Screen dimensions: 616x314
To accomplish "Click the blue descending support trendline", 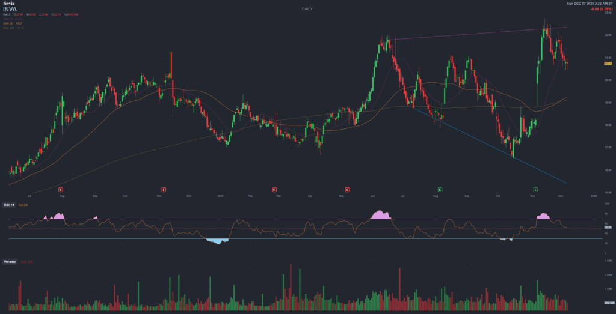I will pyautogui.click(x=491, y=145).
